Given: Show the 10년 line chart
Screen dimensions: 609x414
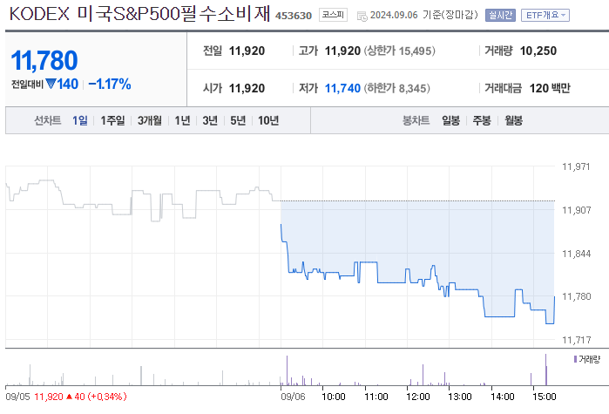Looking at the screenshot, I should point(268,120).
